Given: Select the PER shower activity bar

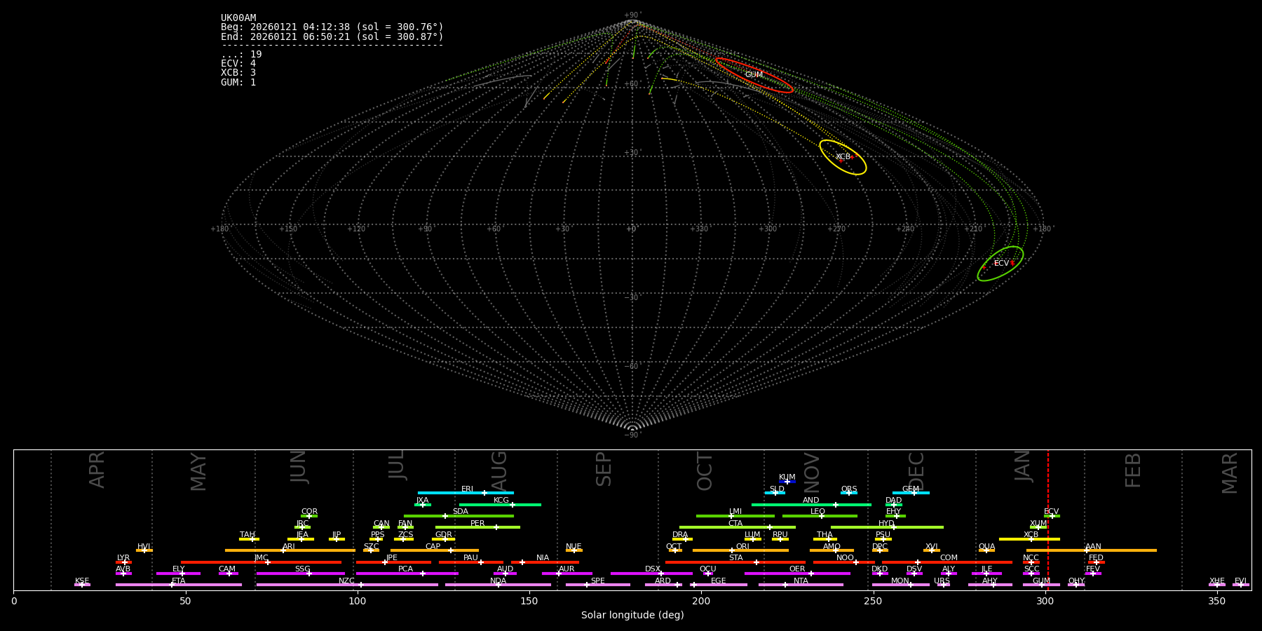Looking at the screenshot, I should click(x=477, y=527).
